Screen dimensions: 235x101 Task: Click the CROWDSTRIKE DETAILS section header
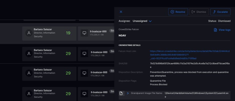click(x=130, y=45)
